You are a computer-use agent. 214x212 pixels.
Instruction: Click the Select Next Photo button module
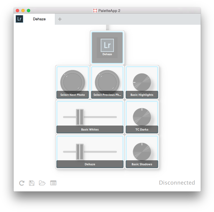73,82
